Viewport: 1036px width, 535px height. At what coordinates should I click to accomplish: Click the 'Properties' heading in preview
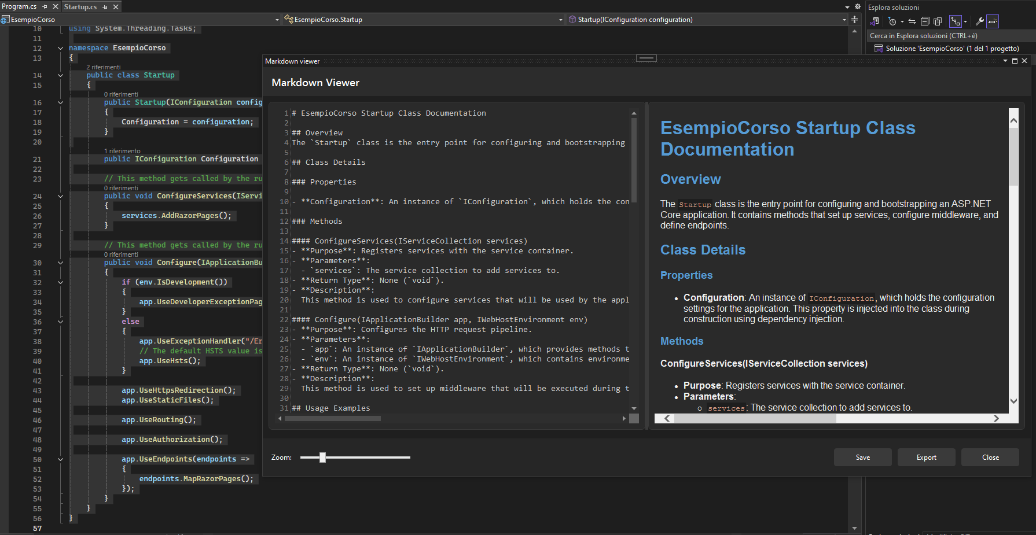pos(686,275)
